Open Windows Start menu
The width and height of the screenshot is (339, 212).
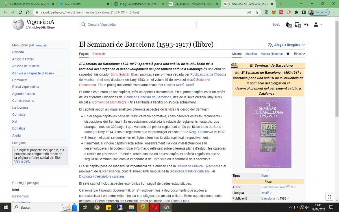[x=5, y=207]
